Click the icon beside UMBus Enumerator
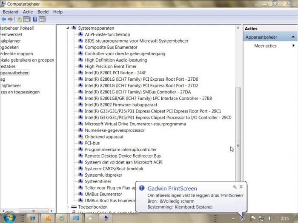The image size is (298, 223). (80, 194)
